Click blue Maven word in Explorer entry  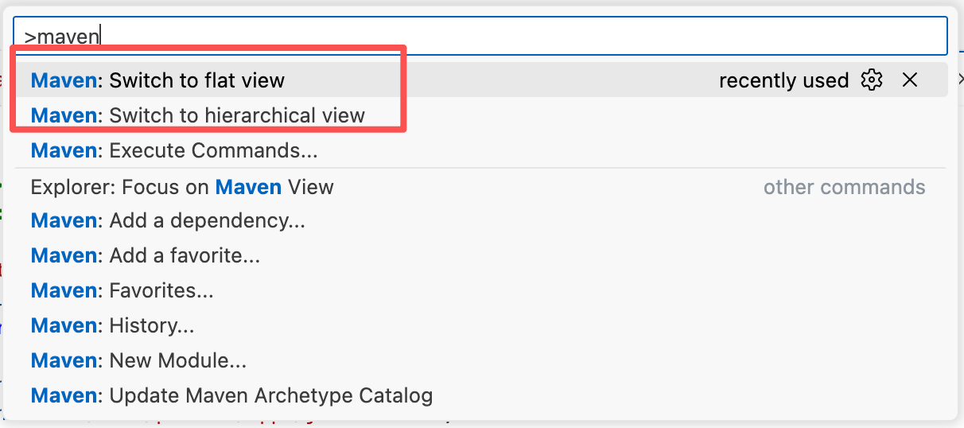pos(248,187)
